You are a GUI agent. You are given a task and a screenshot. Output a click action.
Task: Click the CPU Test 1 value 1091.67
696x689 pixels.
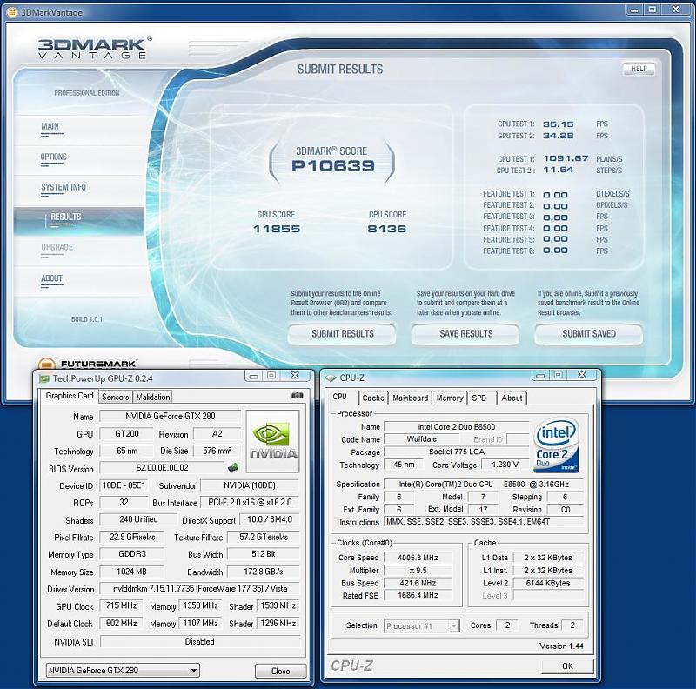click(565, 158)
